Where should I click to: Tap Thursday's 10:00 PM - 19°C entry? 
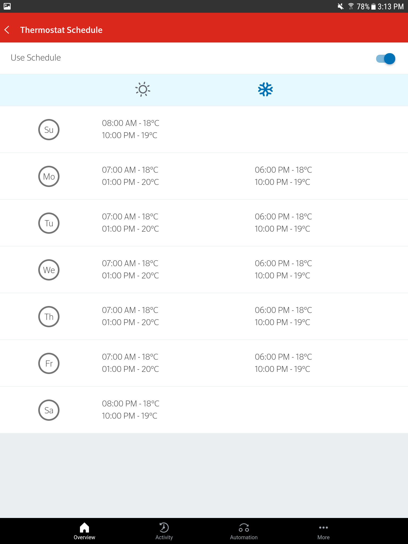coord(282,322)
